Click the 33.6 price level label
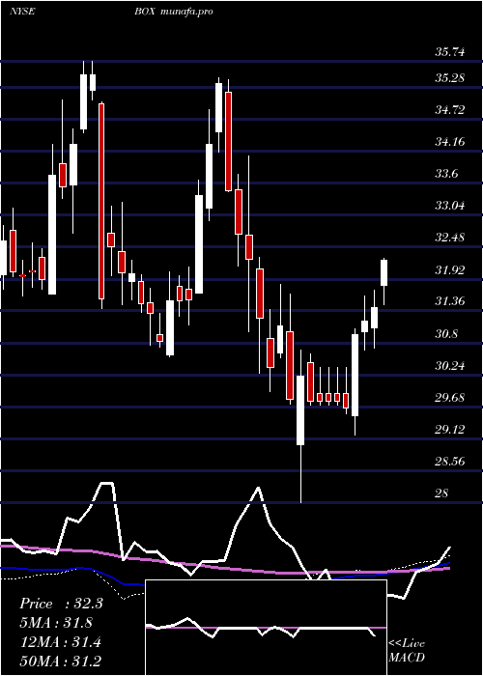Screen dimensions: 483x676 click(x=446, y=173)
